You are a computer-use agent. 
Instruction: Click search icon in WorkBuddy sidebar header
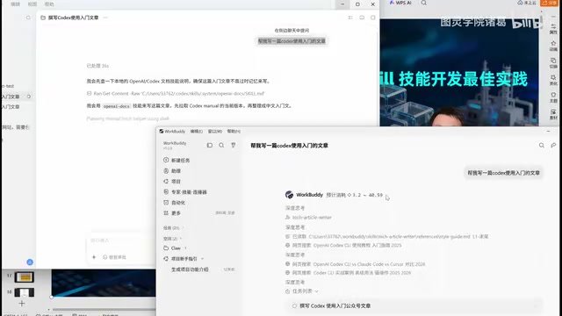pos(221,145)
